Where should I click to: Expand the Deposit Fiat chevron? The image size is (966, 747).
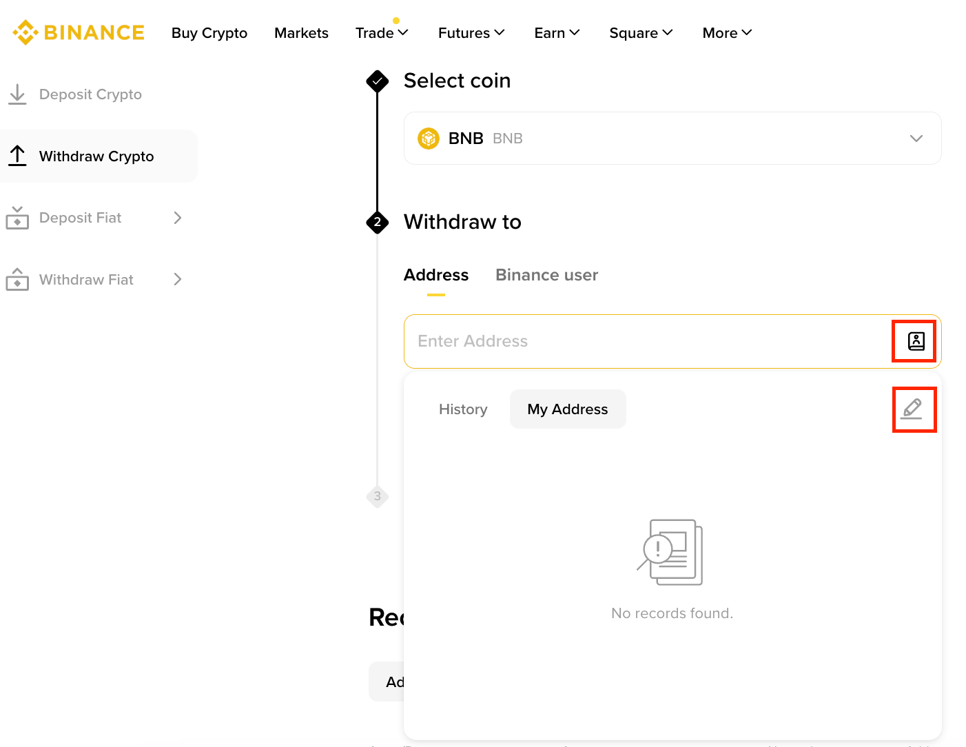tap(178, 218)
